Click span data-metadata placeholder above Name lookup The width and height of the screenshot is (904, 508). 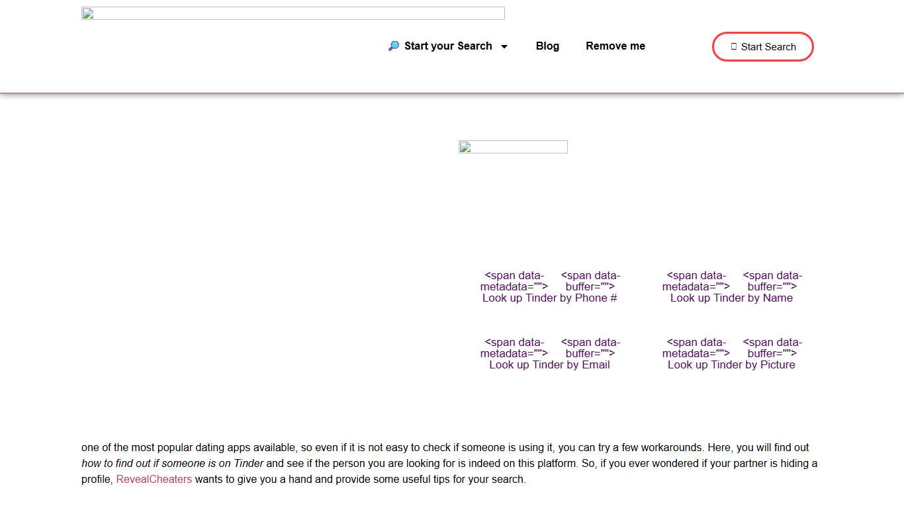pyautogui.click(x=696, y=281)
